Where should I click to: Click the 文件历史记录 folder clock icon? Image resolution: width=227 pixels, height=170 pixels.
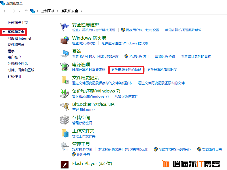(x=65, y=80)
